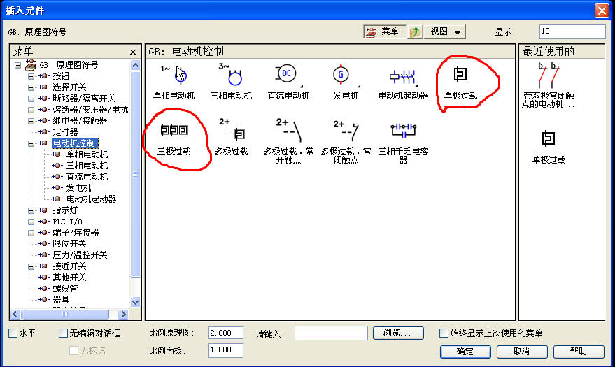Select 定时器 in the menu tree
Viewport: 615px width, 367px height.
click(66, 132)
